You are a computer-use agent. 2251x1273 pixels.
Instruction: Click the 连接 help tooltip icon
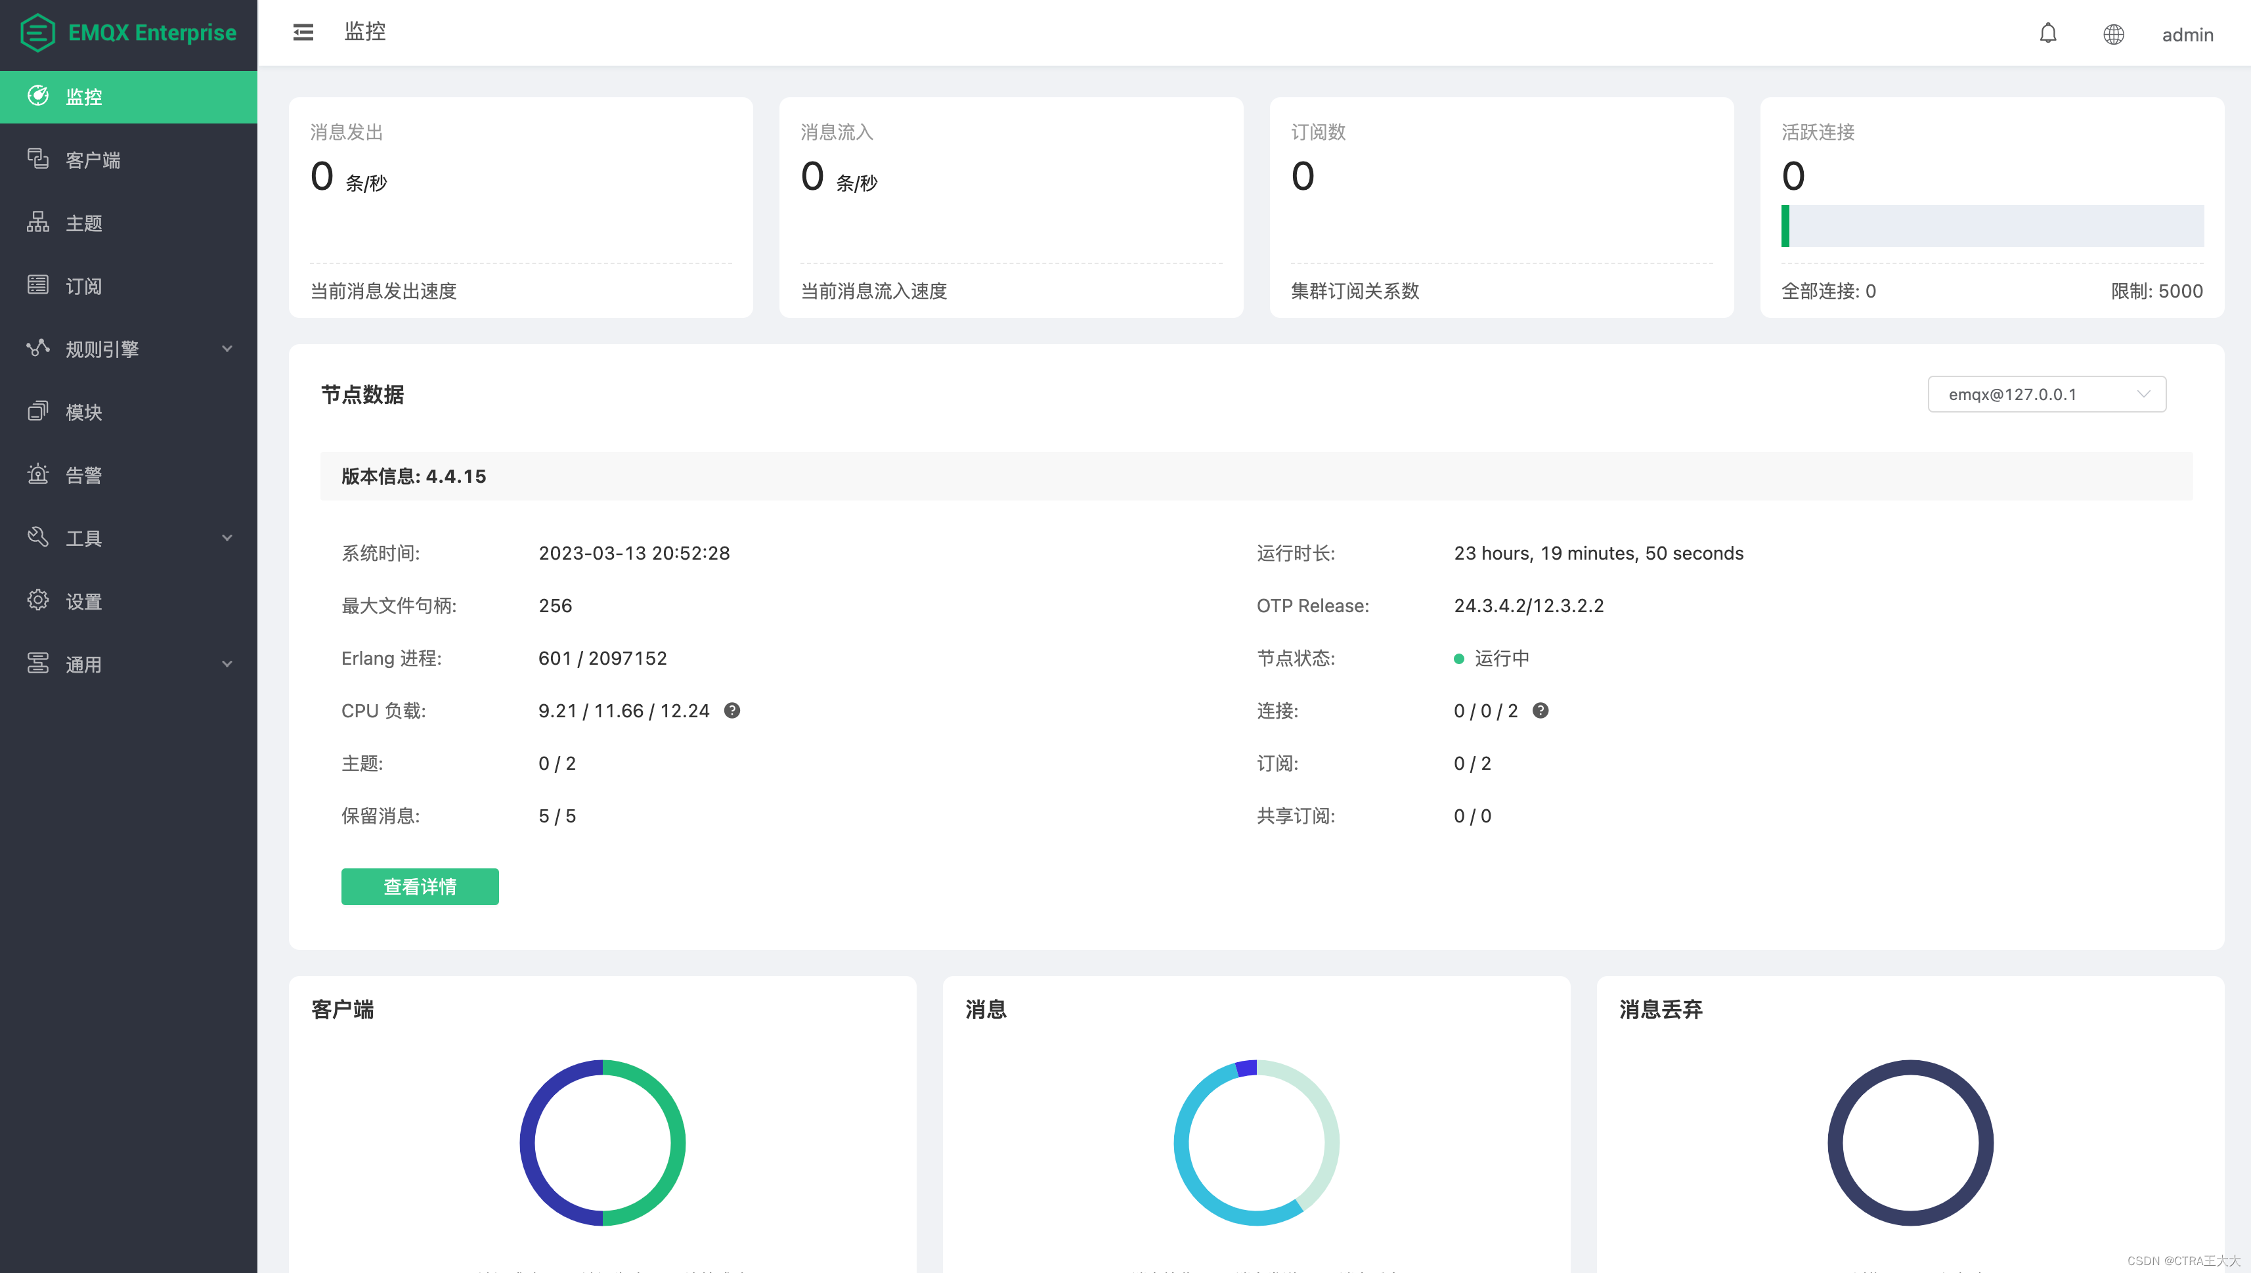click(1541, 710)
